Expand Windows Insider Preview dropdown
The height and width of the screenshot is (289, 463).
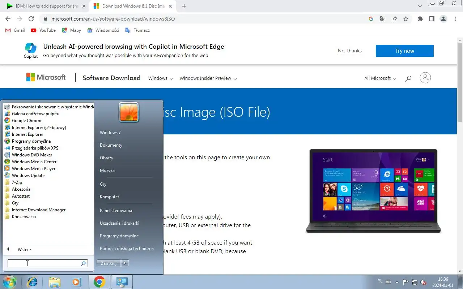[208, 78]
